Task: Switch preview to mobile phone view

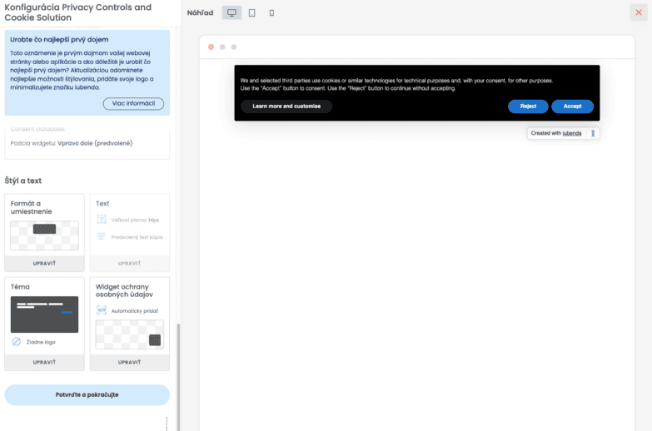Action: click(x=271, y=12)
